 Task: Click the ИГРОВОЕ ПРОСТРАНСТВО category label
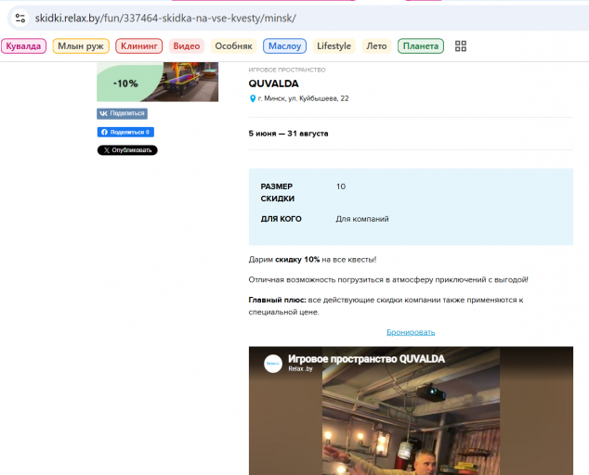pos(287,70)
